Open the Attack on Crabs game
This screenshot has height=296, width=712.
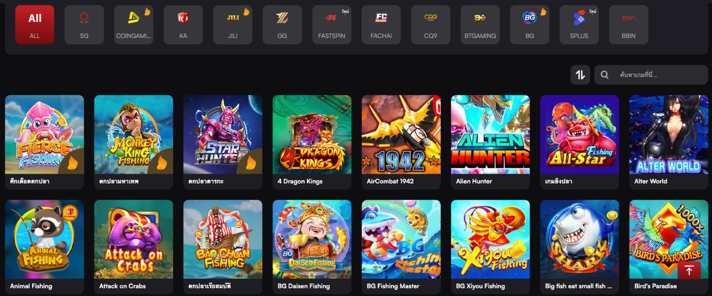[134, 239]
